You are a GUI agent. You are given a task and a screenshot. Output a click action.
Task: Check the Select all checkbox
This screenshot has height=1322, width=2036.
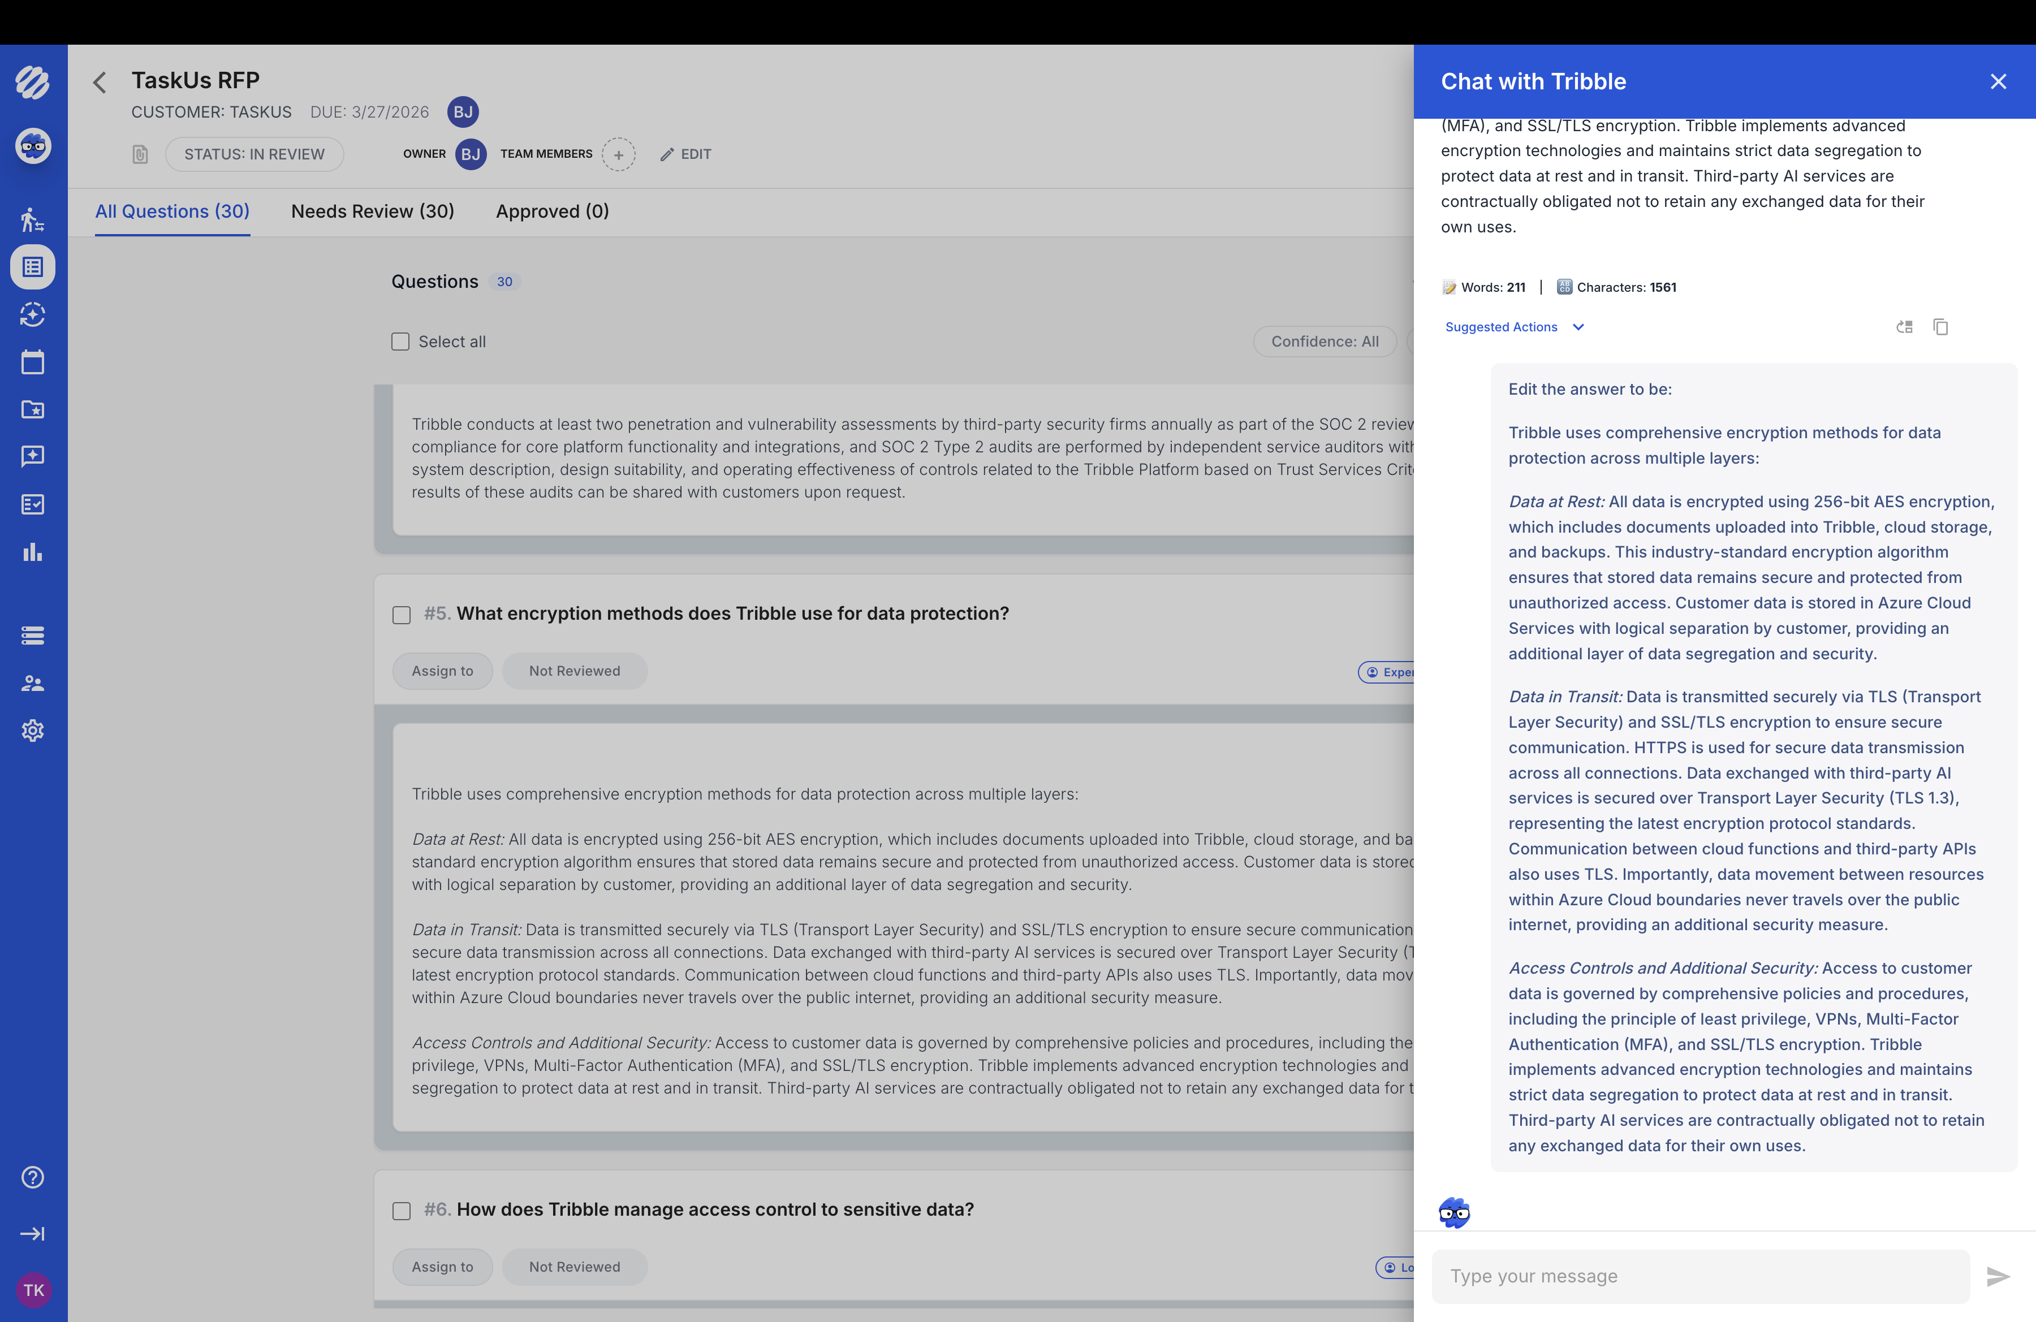pos(399,341)
